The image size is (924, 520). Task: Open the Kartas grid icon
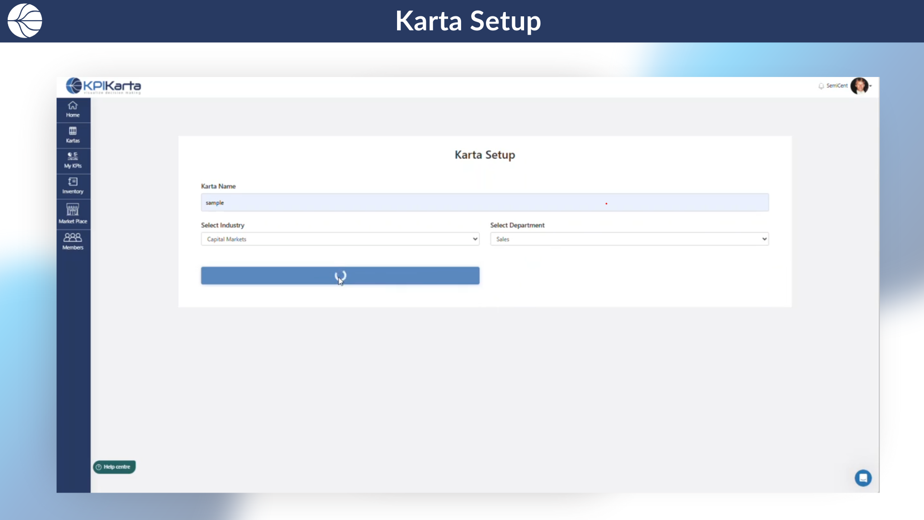tap(73, 135)
